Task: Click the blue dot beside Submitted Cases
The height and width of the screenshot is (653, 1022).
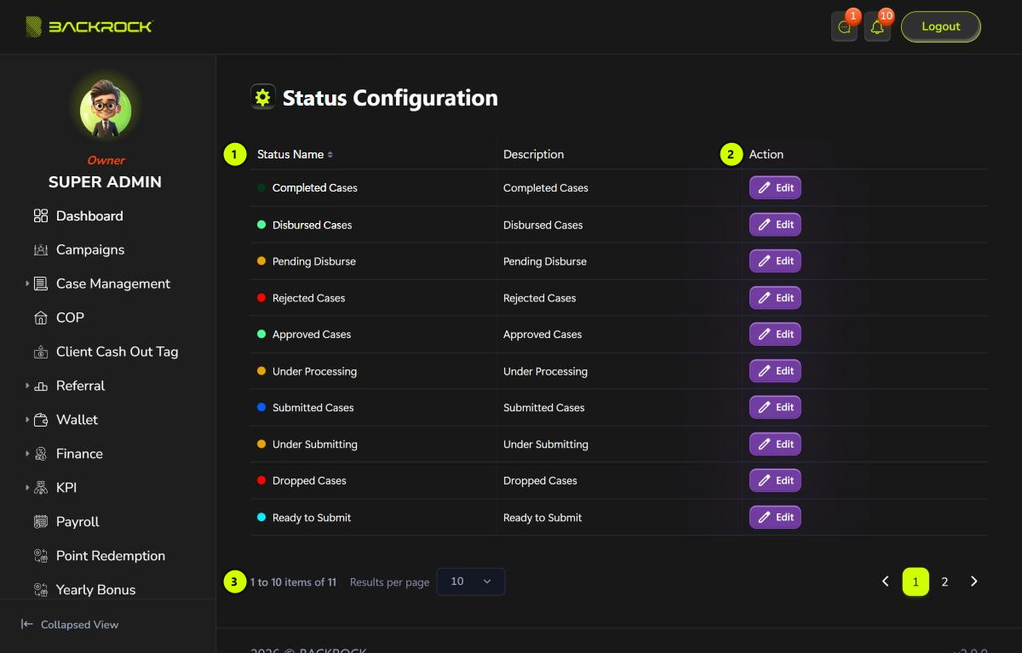Action: point(261,408)
